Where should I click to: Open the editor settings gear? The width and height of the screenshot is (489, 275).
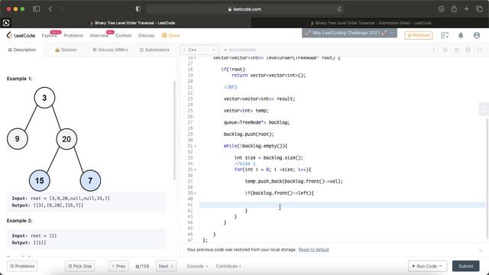pos(468,50)
